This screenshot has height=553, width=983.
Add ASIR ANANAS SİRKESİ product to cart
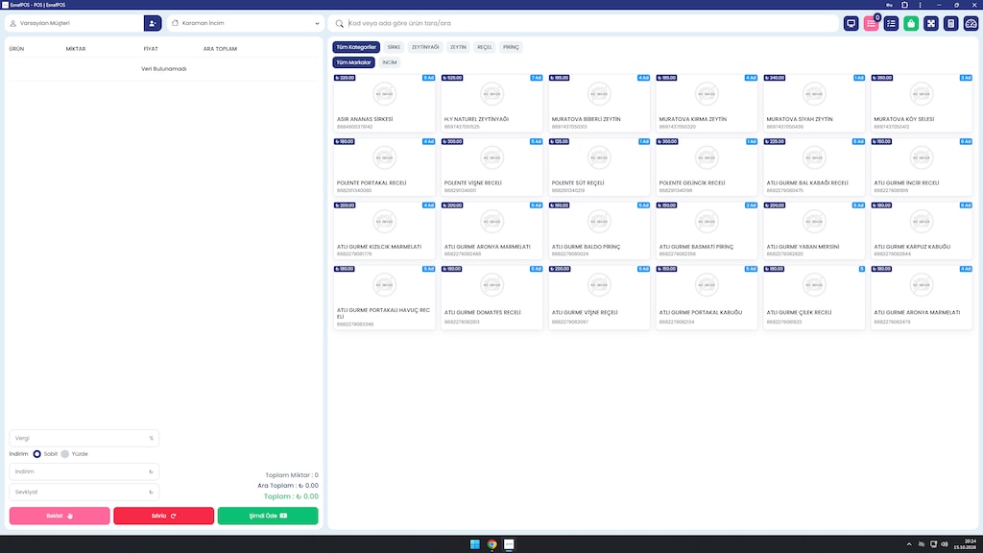384,103
